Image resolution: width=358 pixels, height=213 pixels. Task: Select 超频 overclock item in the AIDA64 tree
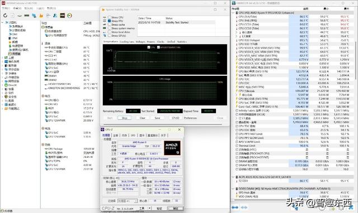13,42
